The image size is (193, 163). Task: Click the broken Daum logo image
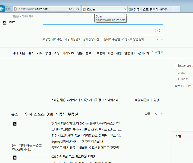click(x=4, y=23)
